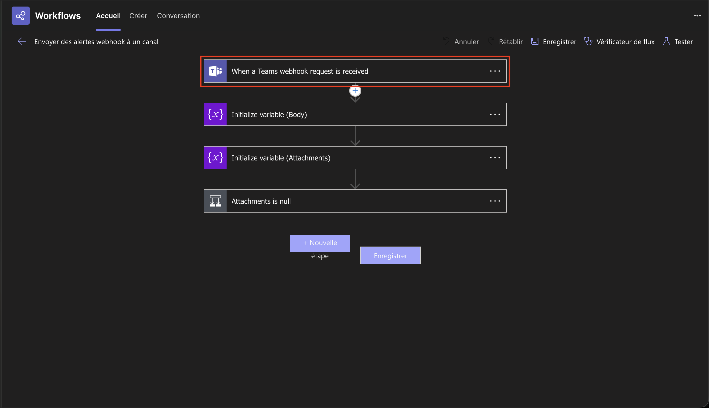This screenshot has width=709, height=408.
Task: Click the condition icon on Attachments is null
Action: [215, 201]
